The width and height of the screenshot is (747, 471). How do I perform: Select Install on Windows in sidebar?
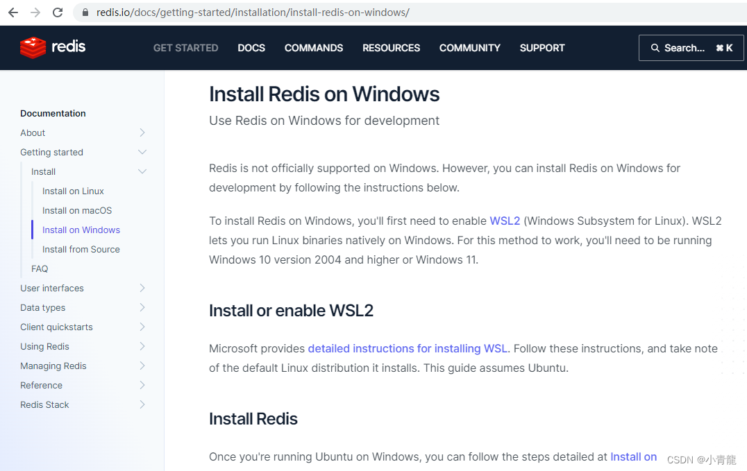pos(81,230)
